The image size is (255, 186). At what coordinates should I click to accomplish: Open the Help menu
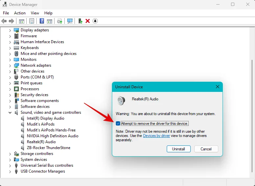click(48, 13)
